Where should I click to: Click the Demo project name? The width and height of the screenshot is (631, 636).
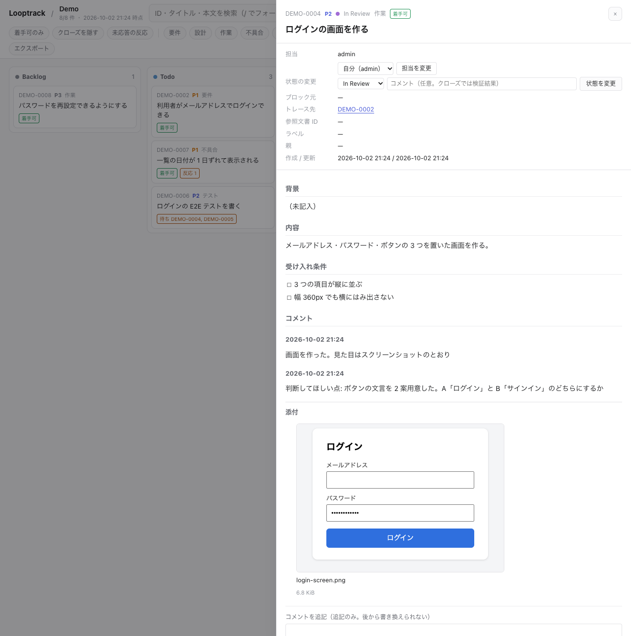click(x=69, y=9)
